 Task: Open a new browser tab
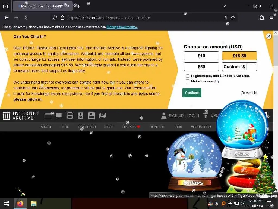pyautogui.click(x=79, y=6)
